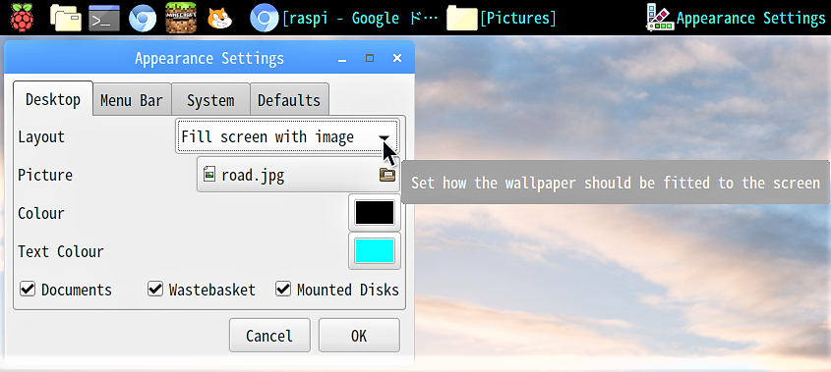
Task: Open the Picture file chooser showing road.jpg
Action: pos(298,175)
